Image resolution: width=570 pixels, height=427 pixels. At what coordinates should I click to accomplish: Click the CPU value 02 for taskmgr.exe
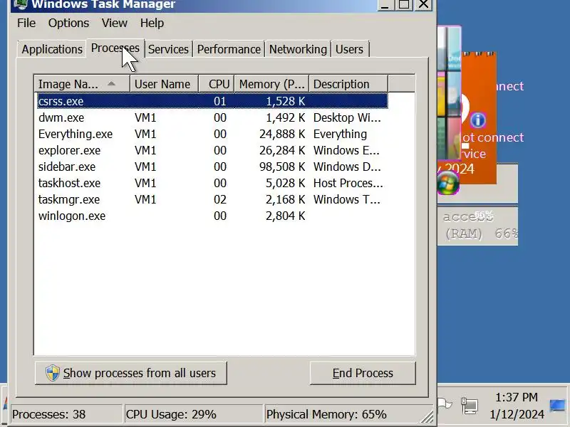[x=220, y=199]
